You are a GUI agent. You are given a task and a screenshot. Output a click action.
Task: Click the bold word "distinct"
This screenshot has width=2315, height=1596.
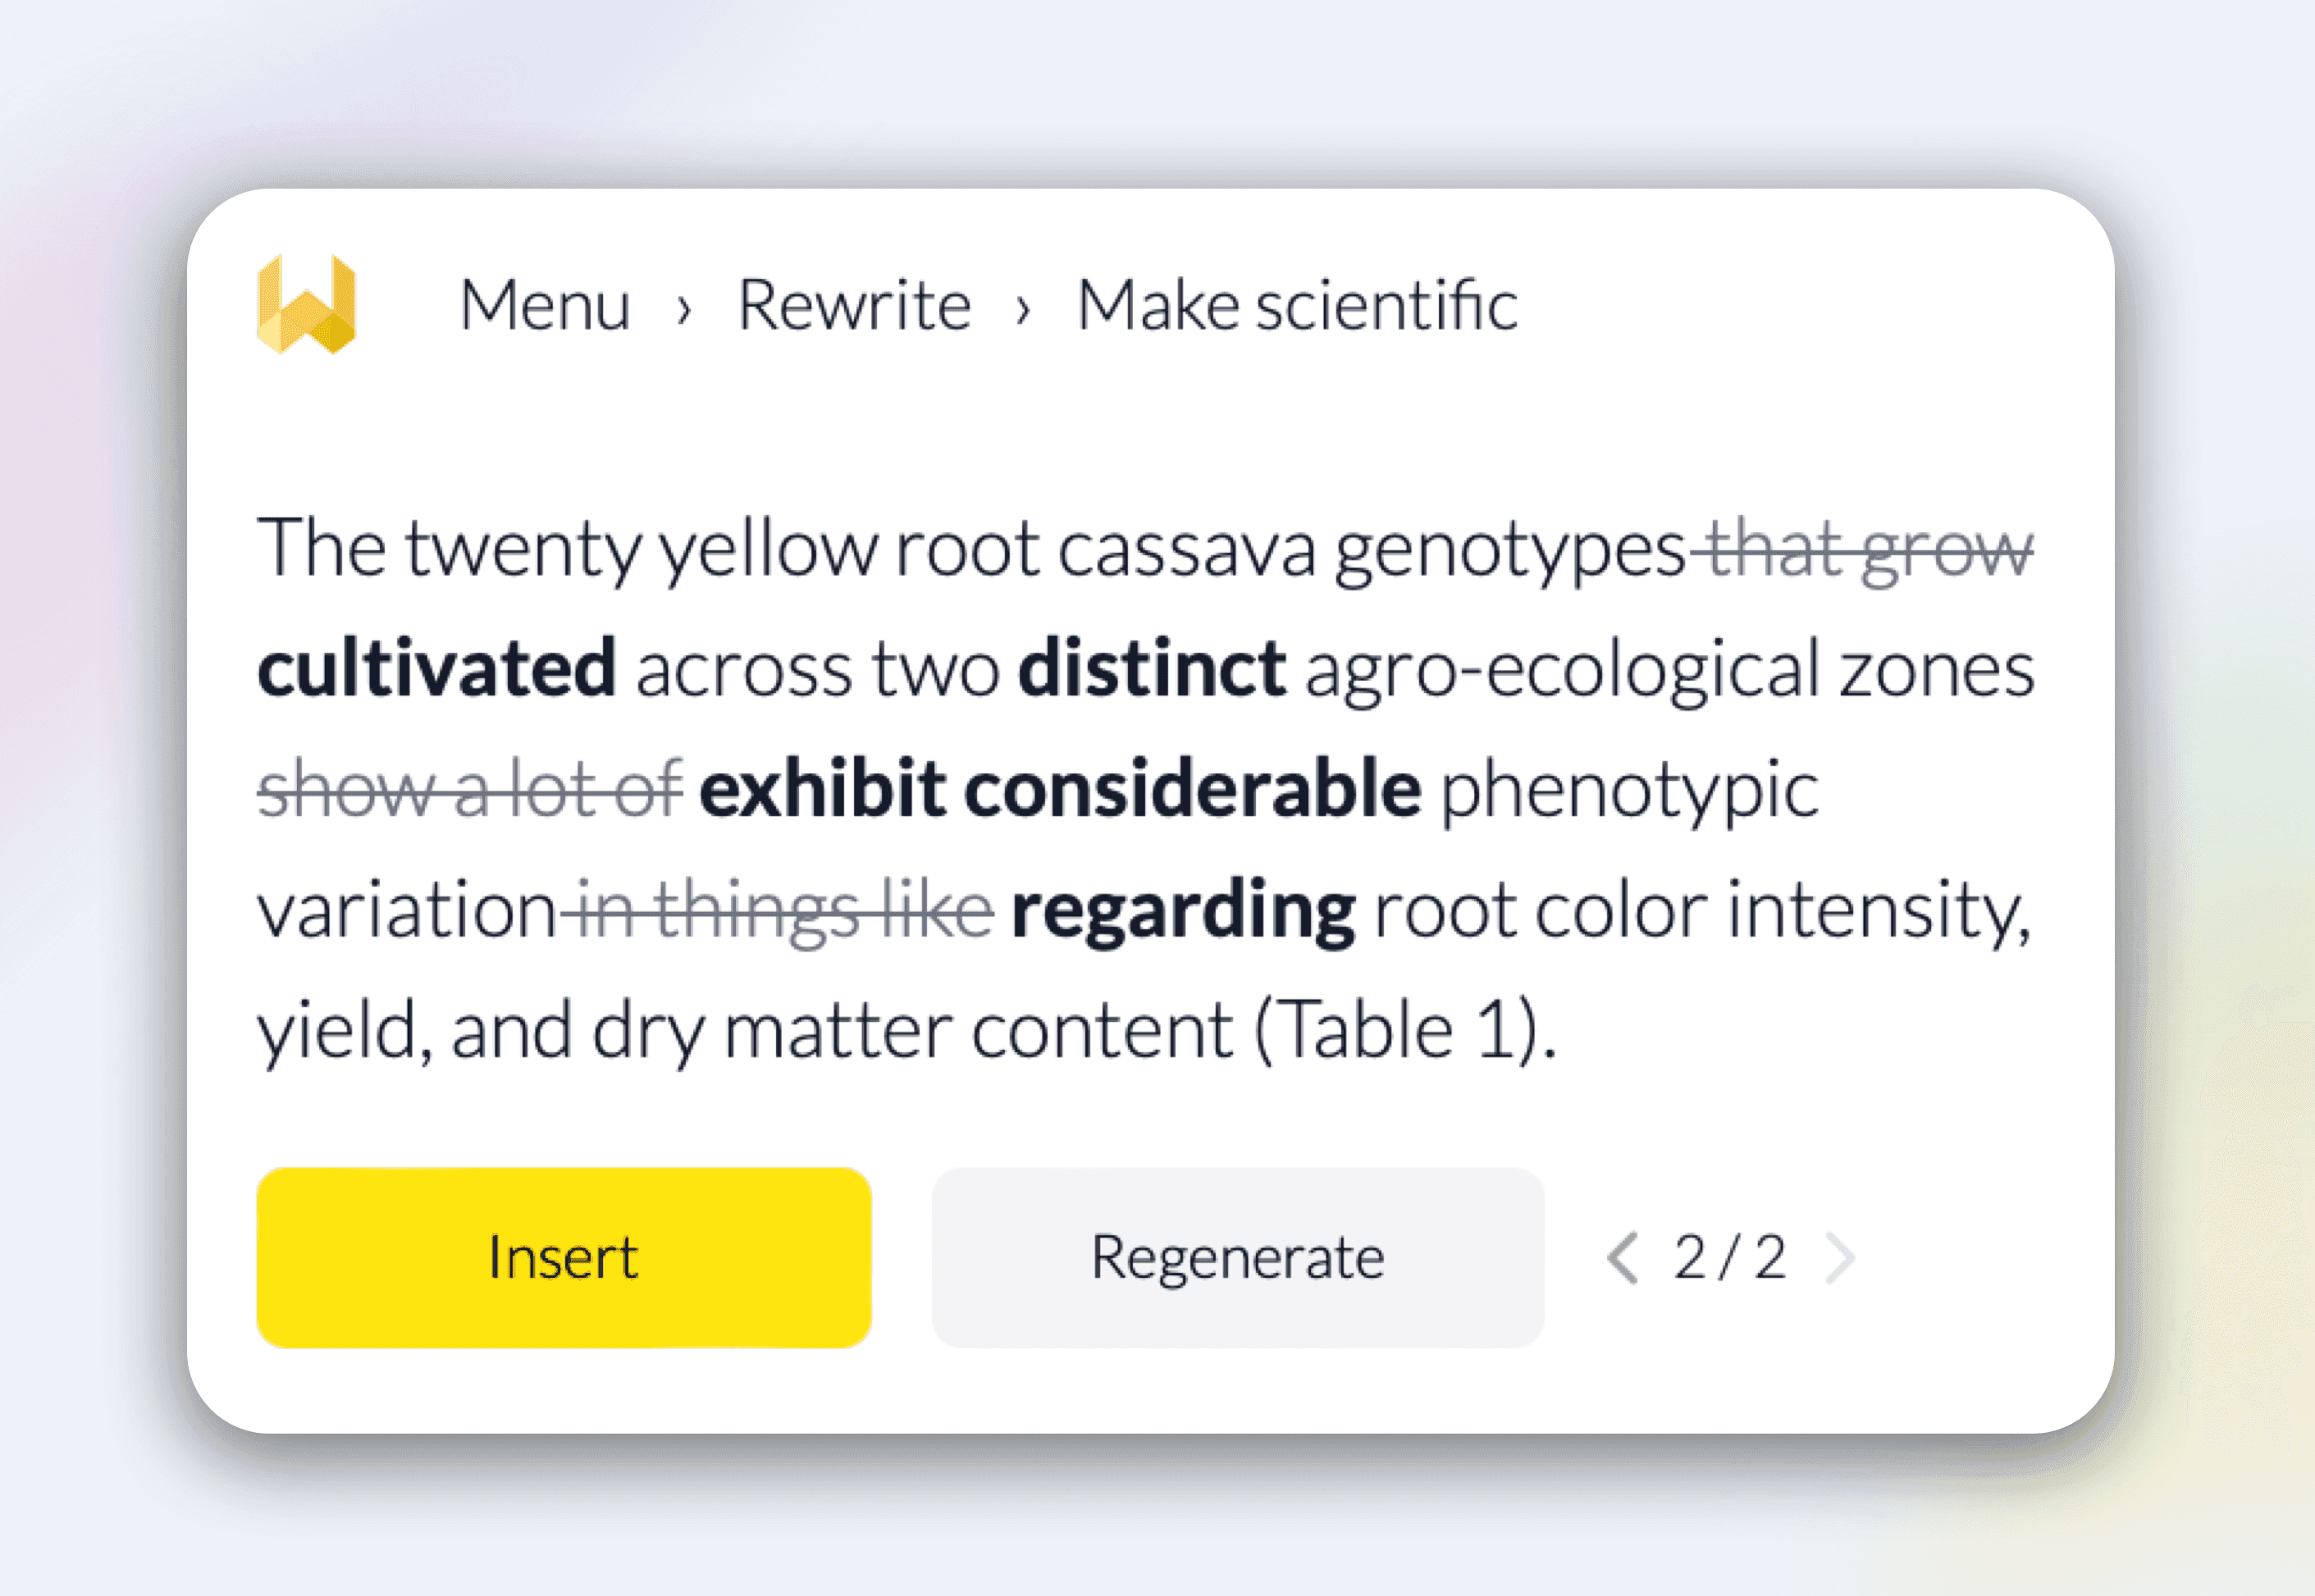point(1151,669)
